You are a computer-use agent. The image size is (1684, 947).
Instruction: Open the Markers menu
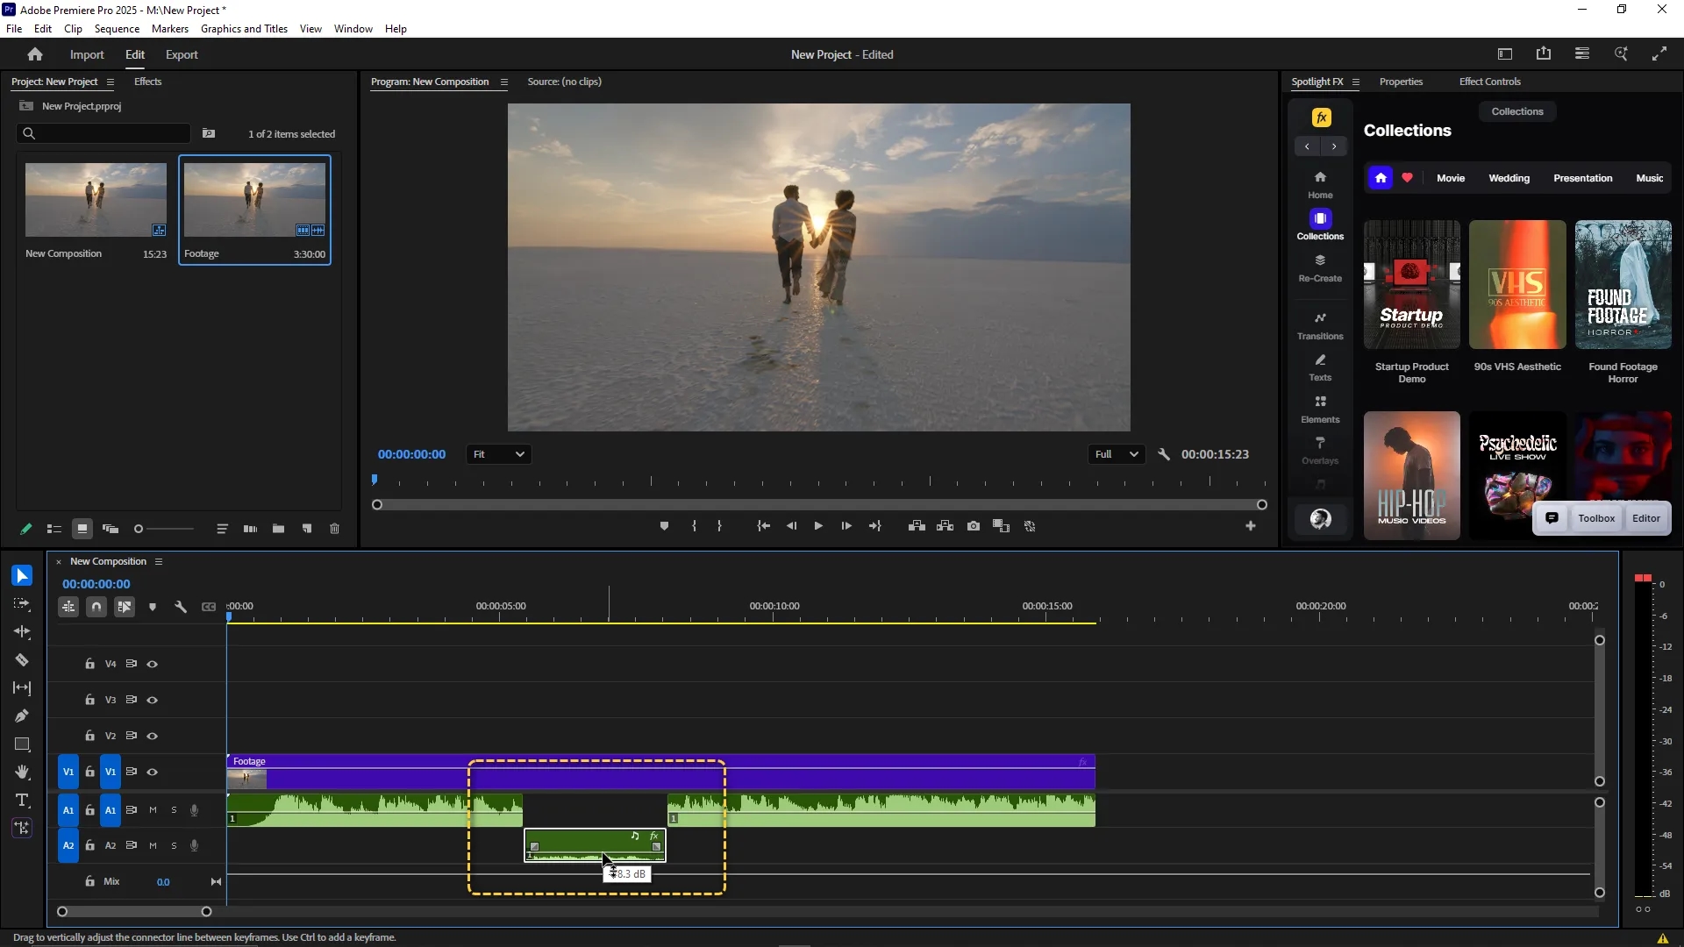click(x=169, y=29)
